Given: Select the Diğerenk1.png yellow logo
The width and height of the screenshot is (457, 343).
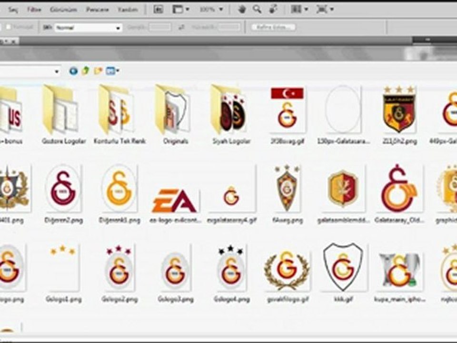Looking at the screenshot, I should [x=119, y=189].
